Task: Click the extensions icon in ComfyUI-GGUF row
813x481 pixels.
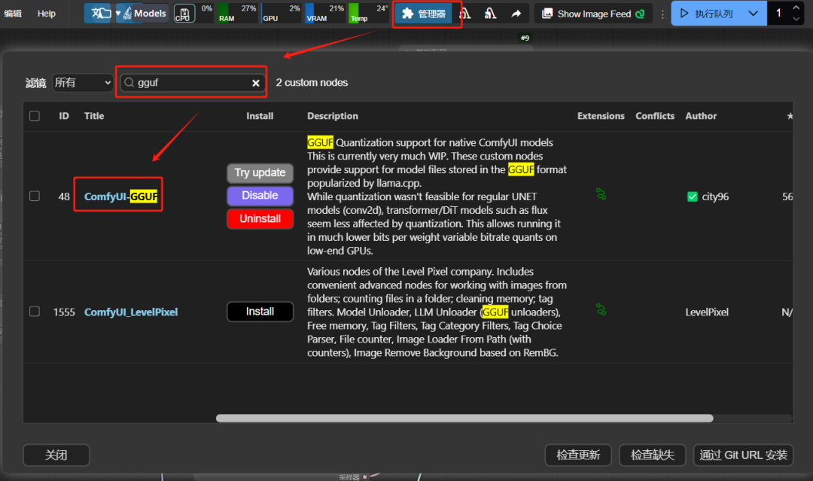Action: [x=601, y=194]
